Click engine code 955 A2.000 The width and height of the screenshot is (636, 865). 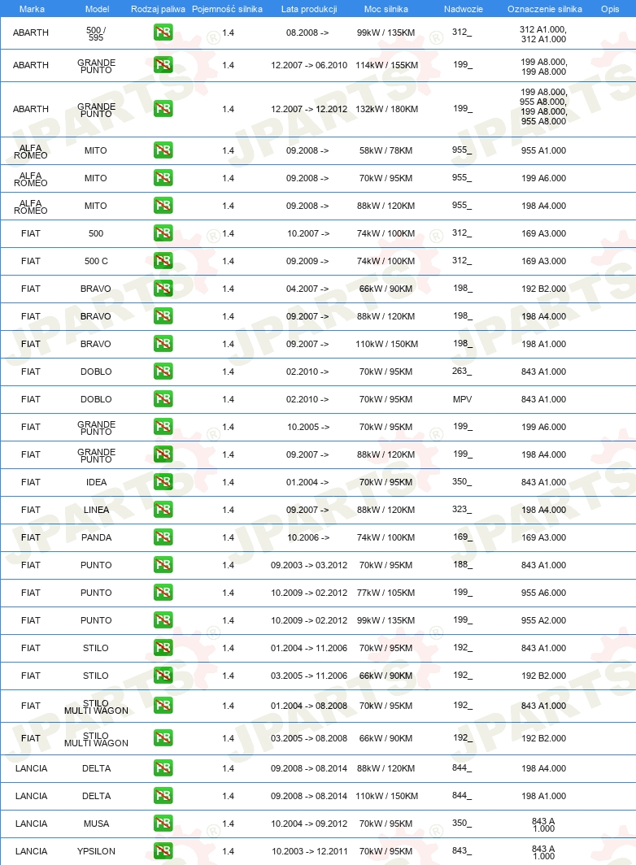pos(544,620)
